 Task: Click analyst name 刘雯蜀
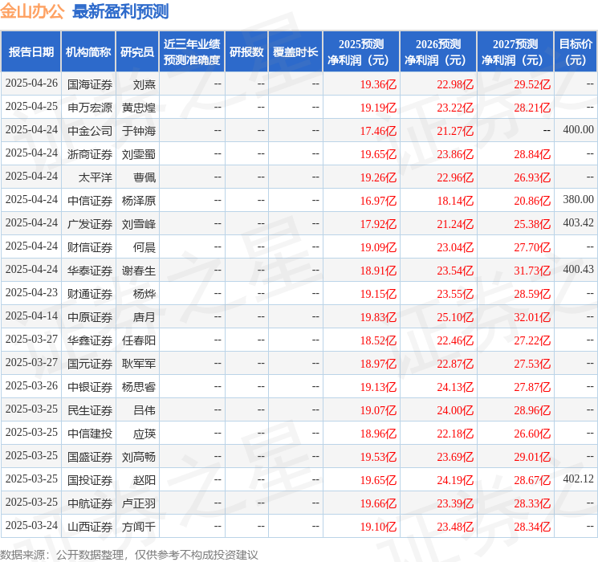click(138, 154)
